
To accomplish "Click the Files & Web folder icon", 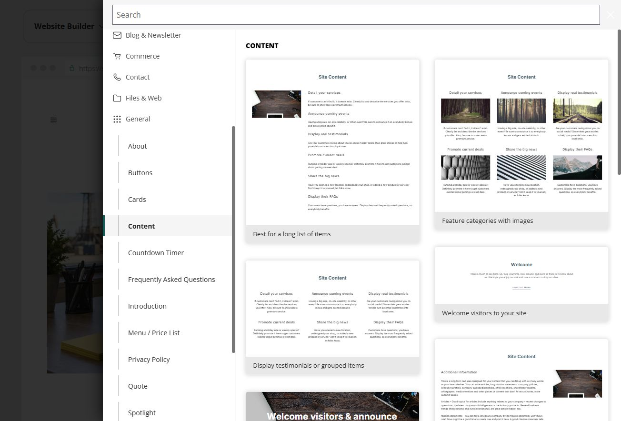I will [x=117, y=98].
